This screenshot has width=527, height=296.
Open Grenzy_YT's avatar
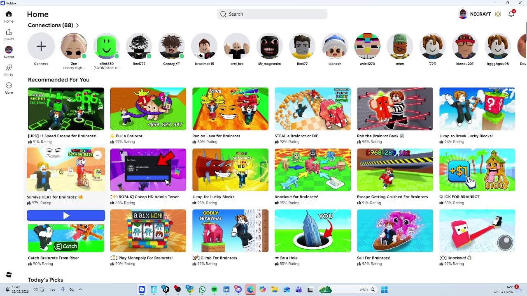pyautogui.click(x=172, y=46)
